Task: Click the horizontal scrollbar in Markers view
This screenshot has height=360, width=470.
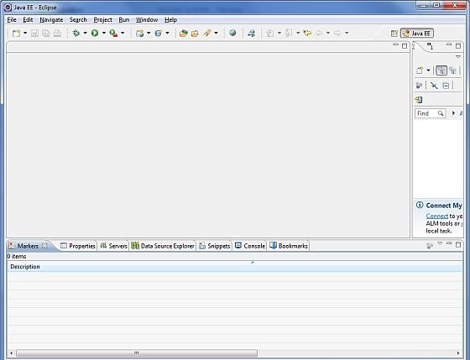Action: tap(234, 352)
